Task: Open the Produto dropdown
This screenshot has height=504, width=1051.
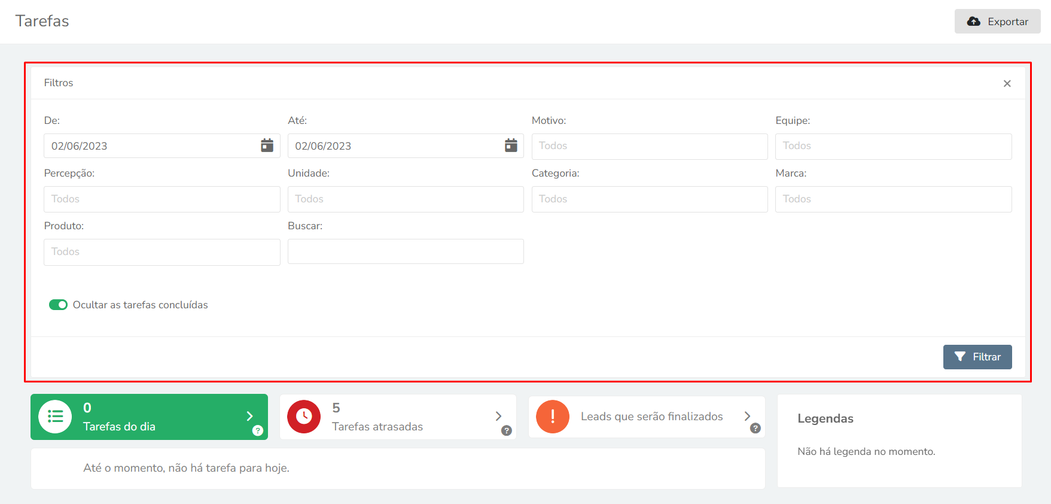Action: [162, 252]
